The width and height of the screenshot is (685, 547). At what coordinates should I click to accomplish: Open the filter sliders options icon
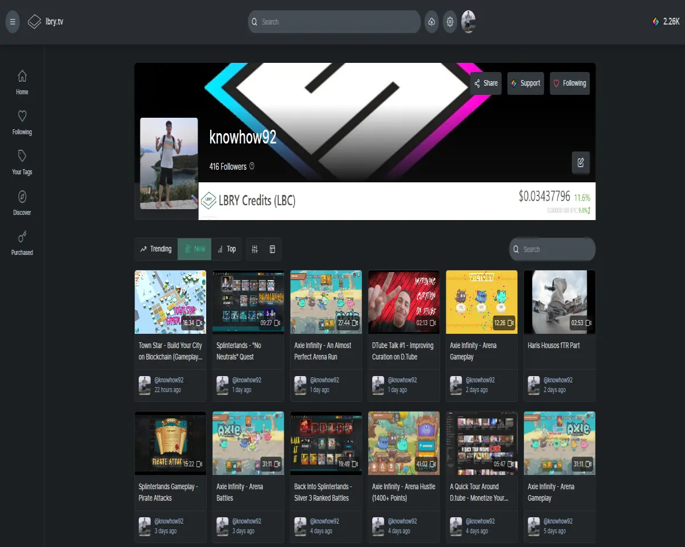click(x=255, y=249)
